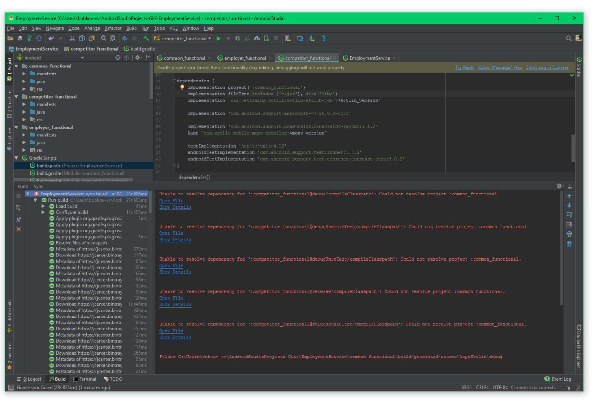Click the Find magnifier icon in toolbar
This screenshot has height=404, width=596.
103,39
